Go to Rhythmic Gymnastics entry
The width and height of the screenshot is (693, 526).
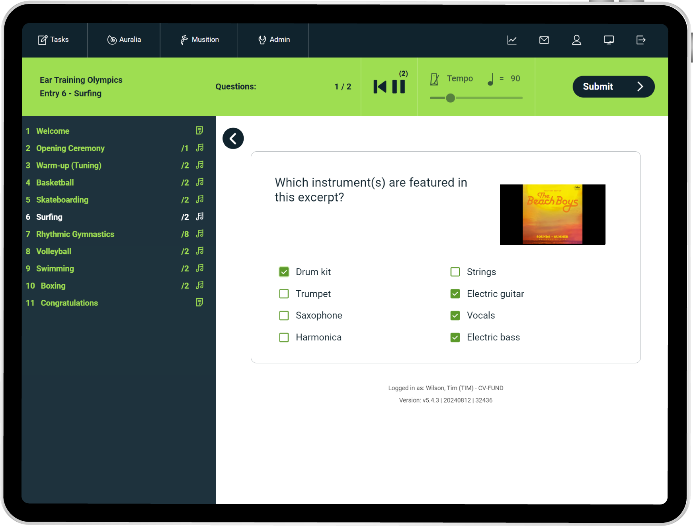(x=75, y=234)
